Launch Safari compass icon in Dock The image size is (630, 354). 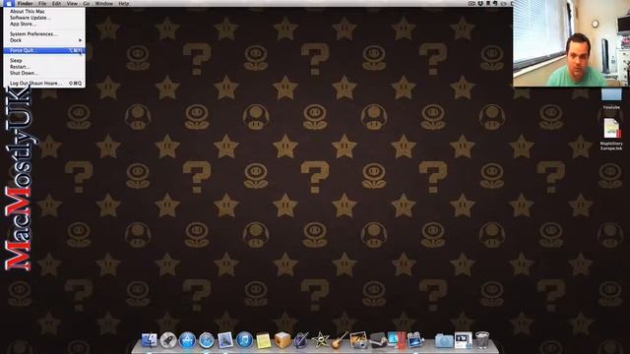207,340
